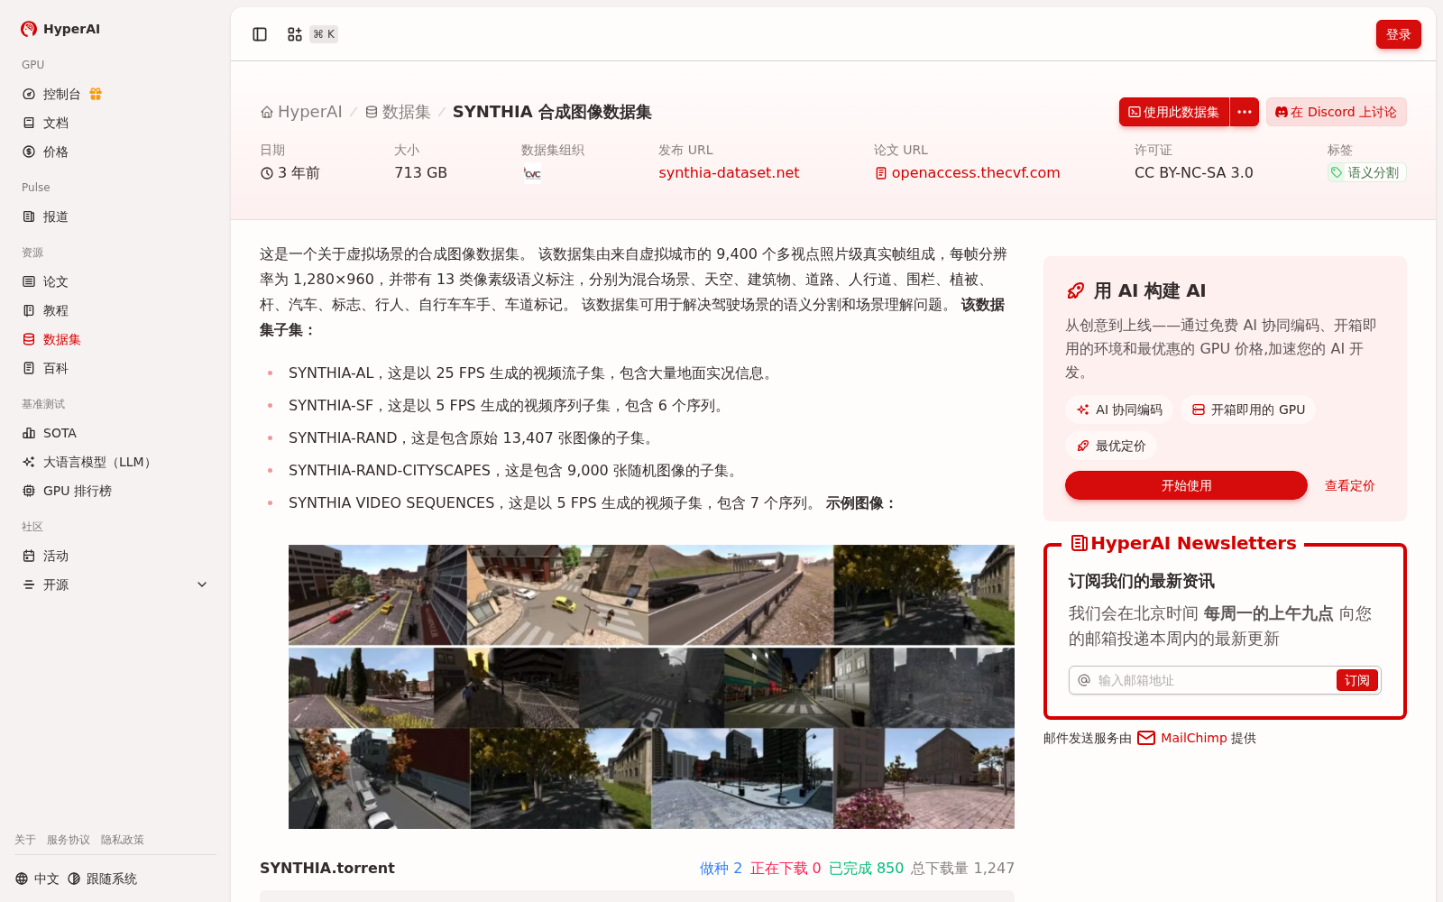This screenshot has width=1443, height=902.
Task: Click the SYNTHIA sample images thumbnail
Action: tap(651, 686)
